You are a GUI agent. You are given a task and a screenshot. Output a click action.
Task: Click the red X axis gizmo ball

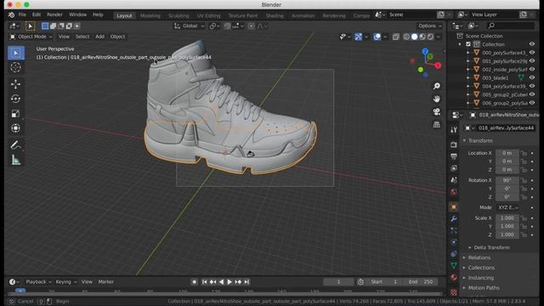click(438, 65)
